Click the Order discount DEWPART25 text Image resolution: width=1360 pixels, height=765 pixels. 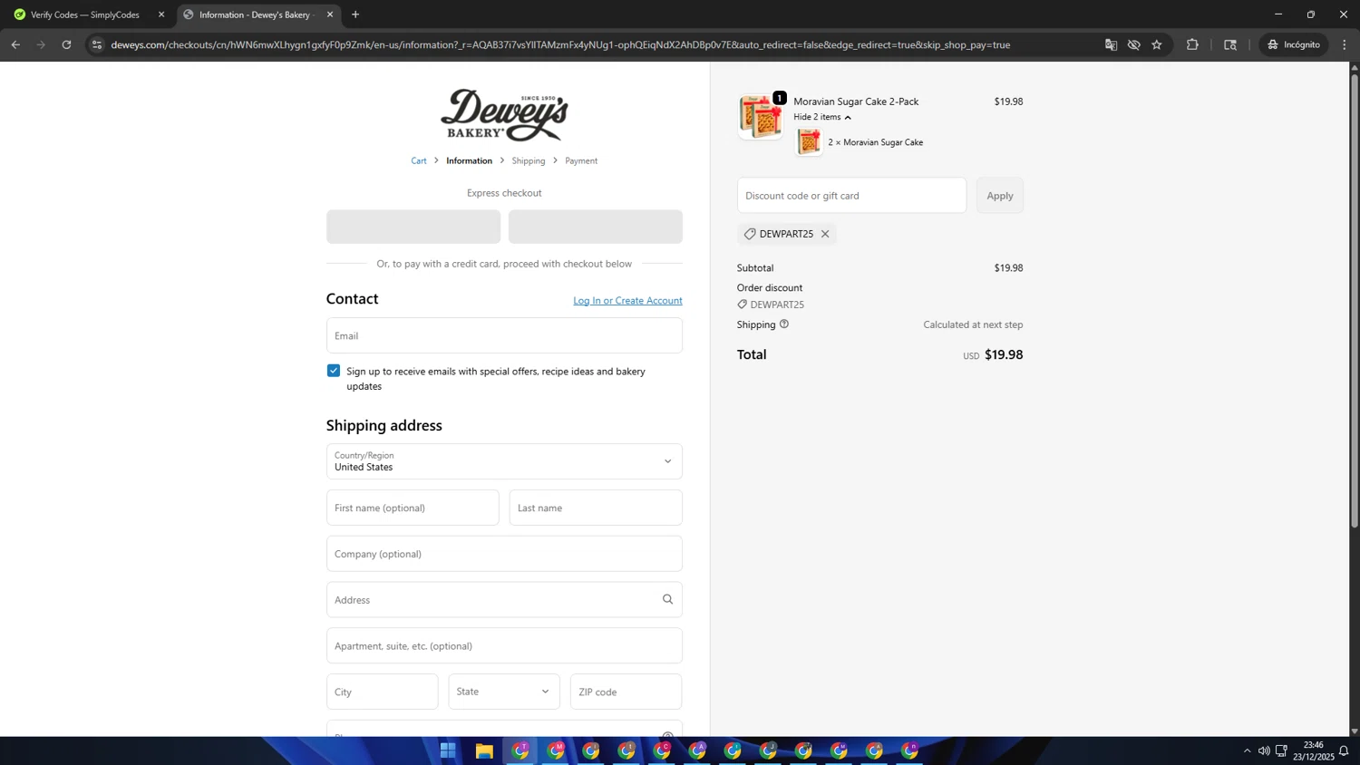coord(777,305)
